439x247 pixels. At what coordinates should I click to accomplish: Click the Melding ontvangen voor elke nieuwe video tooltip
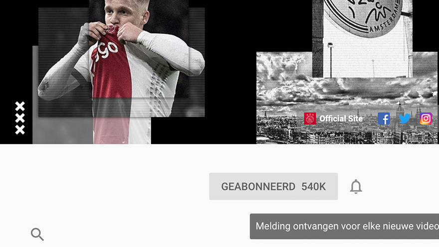(x=344, y=226)
